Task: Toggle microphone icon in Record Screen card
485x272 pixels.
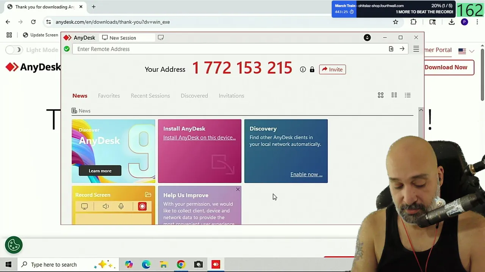Action: pyautogui.click(x=121, y=206)
